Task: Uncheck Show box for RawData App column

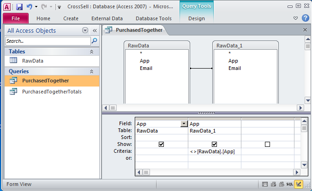Action: click(x=161, y=144)
